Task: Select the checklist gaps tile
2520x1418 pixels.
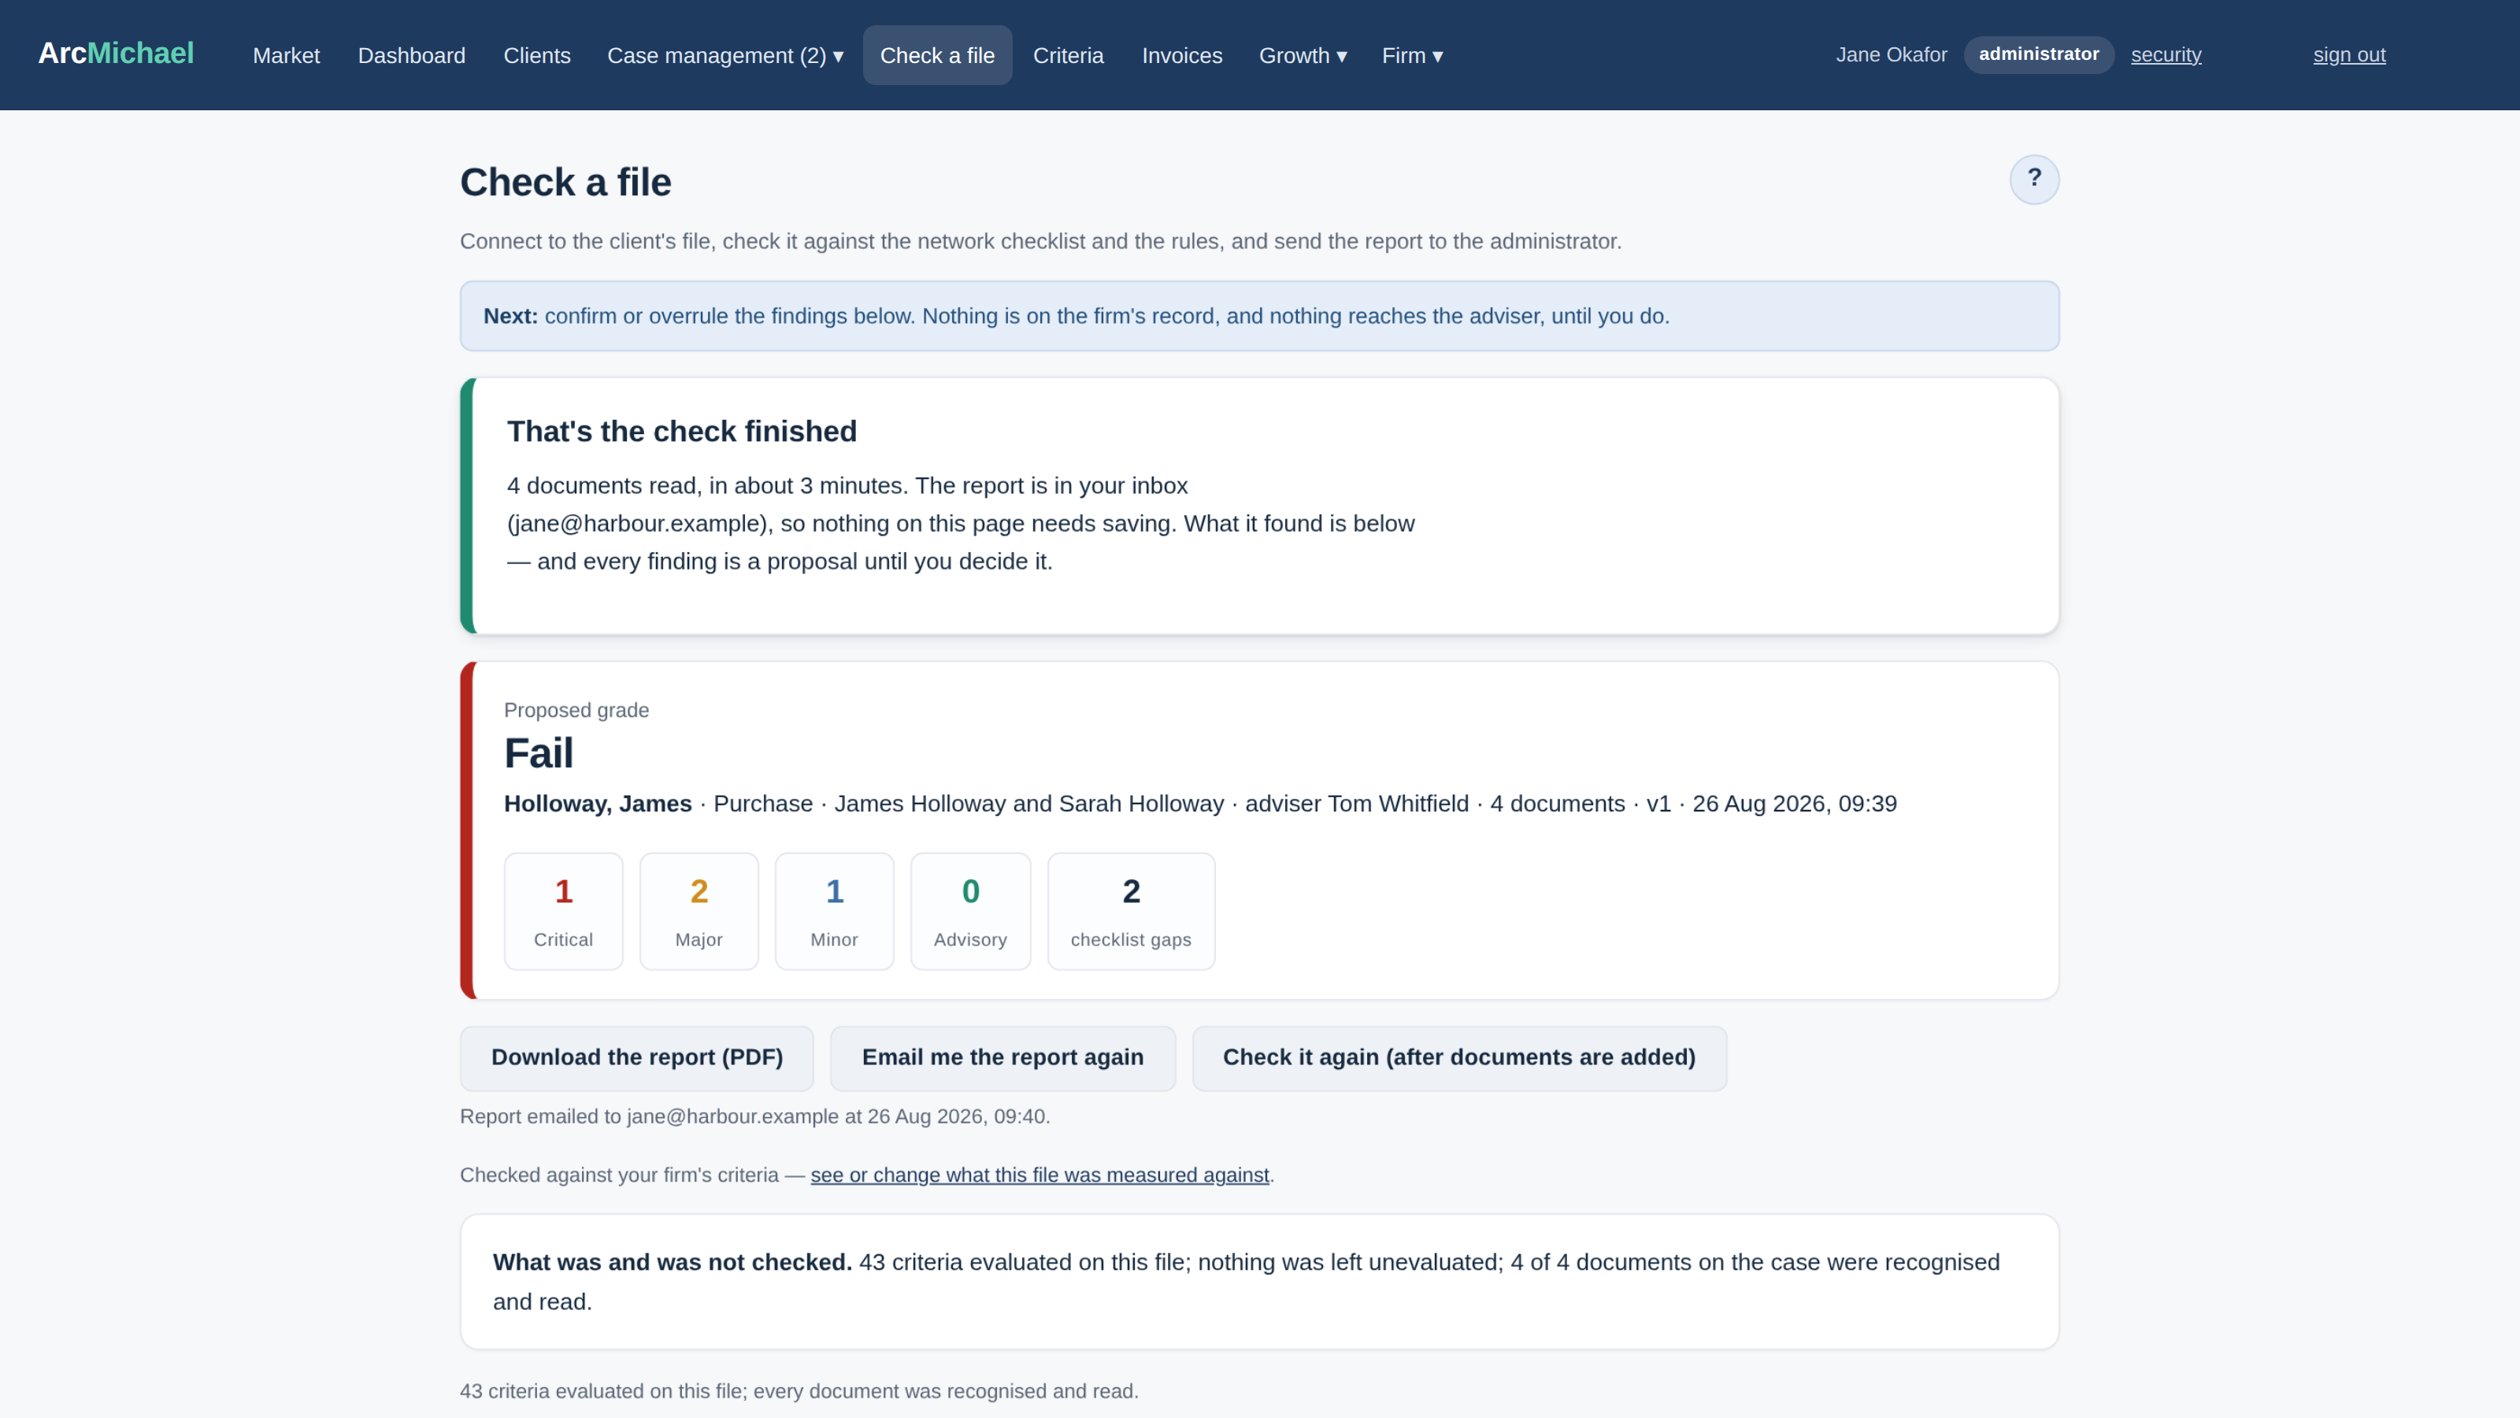Action: [x=1131, y=911]
